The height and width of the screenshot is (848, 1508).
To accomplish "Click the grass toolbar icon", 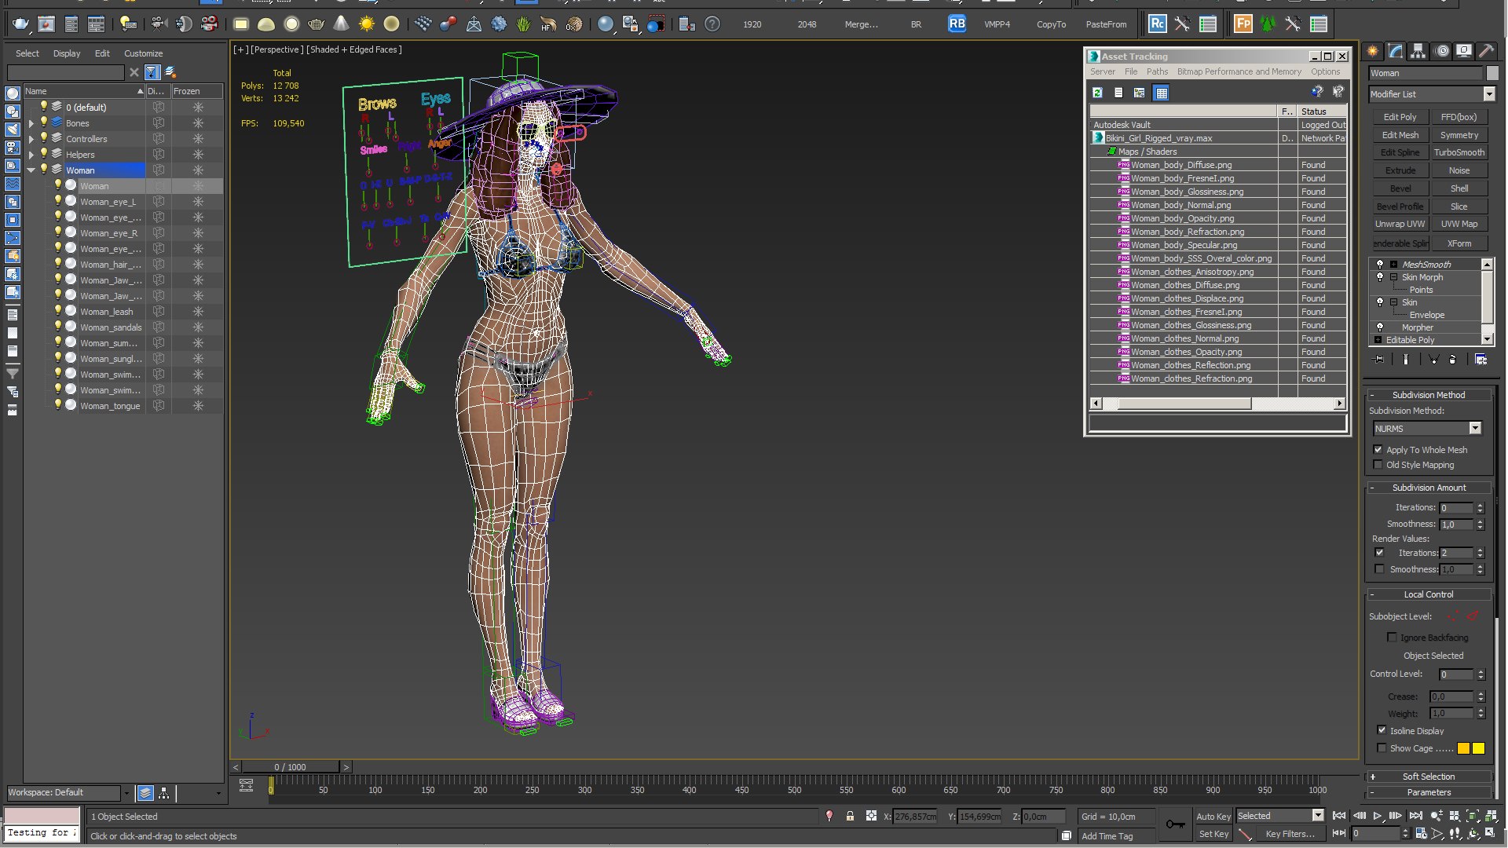I will coord(524,24).
